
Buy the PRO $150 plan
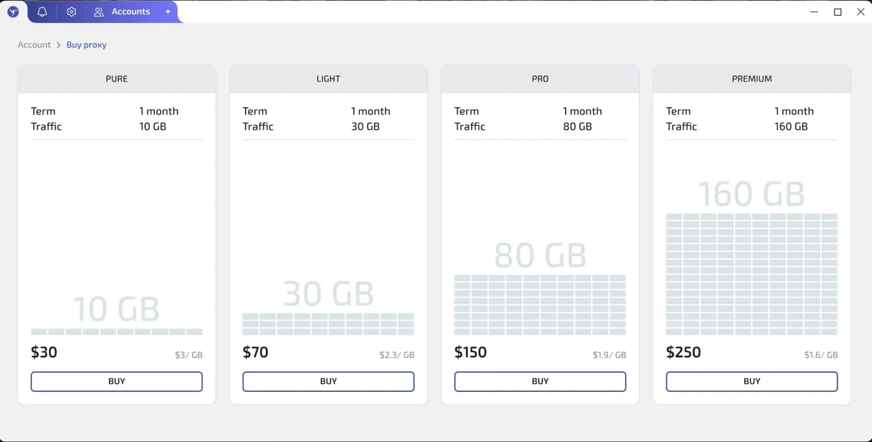pos(540,381)
